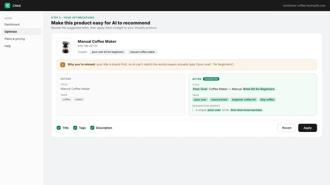Click 'pour over kit for beginners' target chip
Image resolution: width=330 pixels, height=185 pixels.
(108, 52)
